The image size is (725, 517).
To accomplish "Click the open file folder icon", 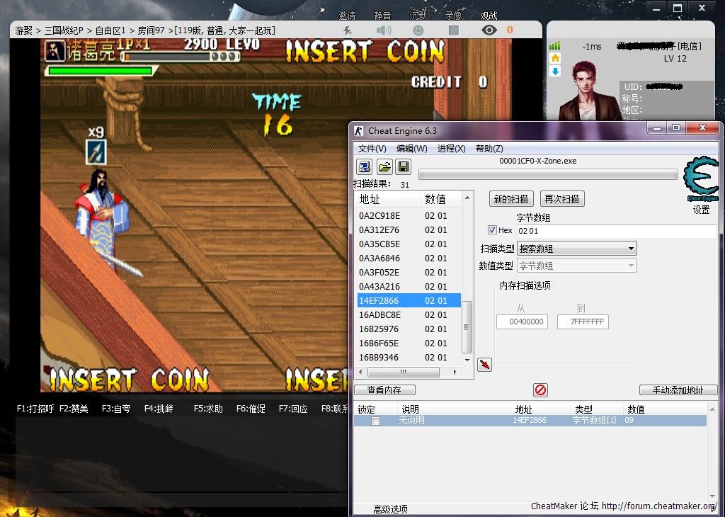I will tap(384, 166).
